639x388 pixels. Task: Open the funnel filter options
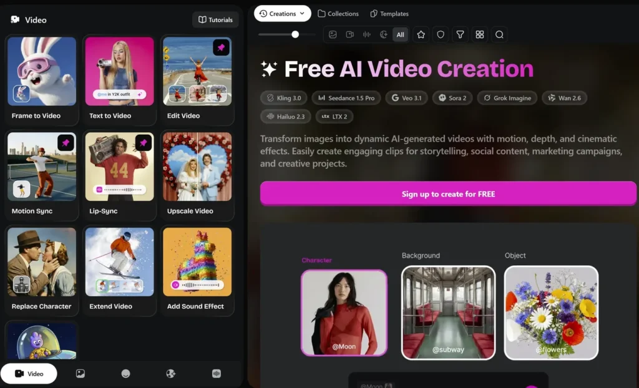460,35
